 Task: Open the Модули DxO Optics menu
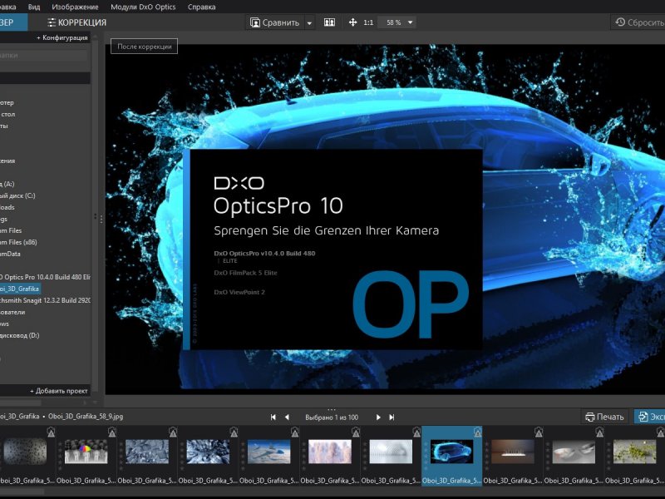(143, 7)
